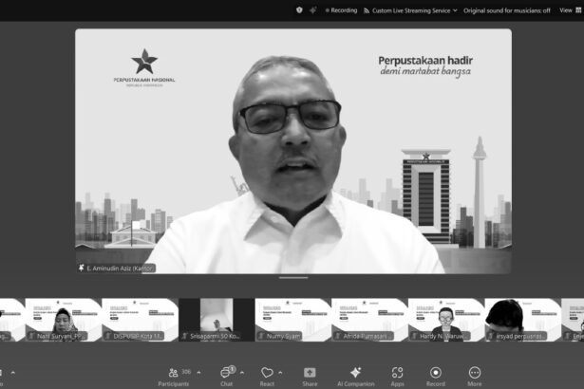This screenshot has width=584, height=389.
Task: Click the Share screen icon
Action: pos(310,374)
